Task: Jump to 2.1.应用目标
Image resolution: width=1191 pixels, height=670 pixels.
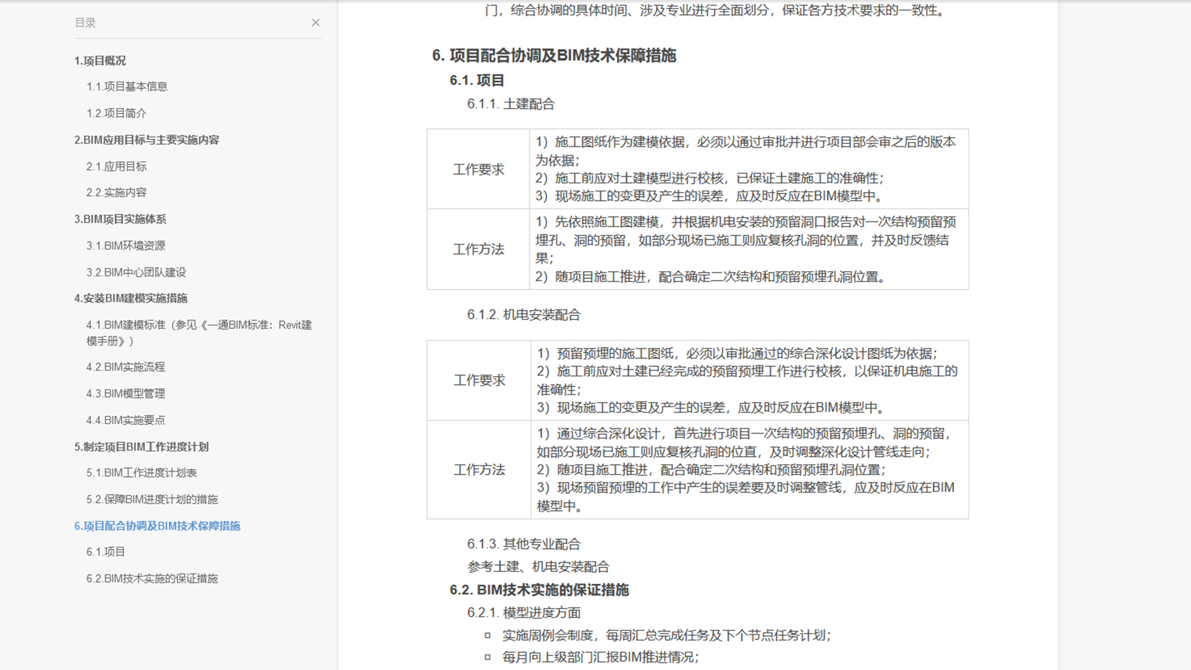Action: pos(117,167)
